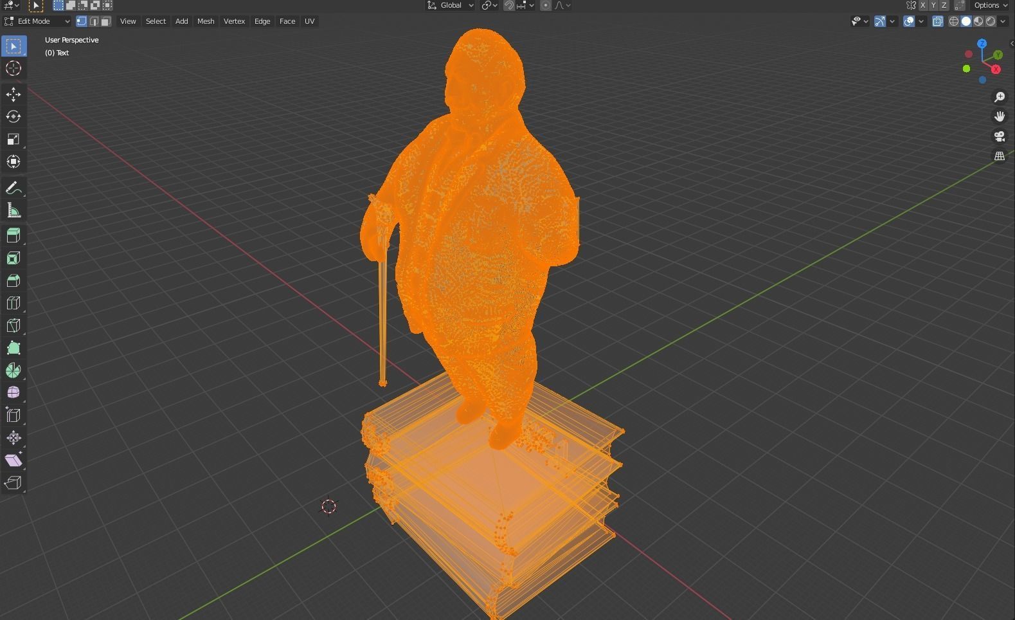The image size is (1015, 620).
Task: Select the Shear tool
Action: [x=13, y=460]
